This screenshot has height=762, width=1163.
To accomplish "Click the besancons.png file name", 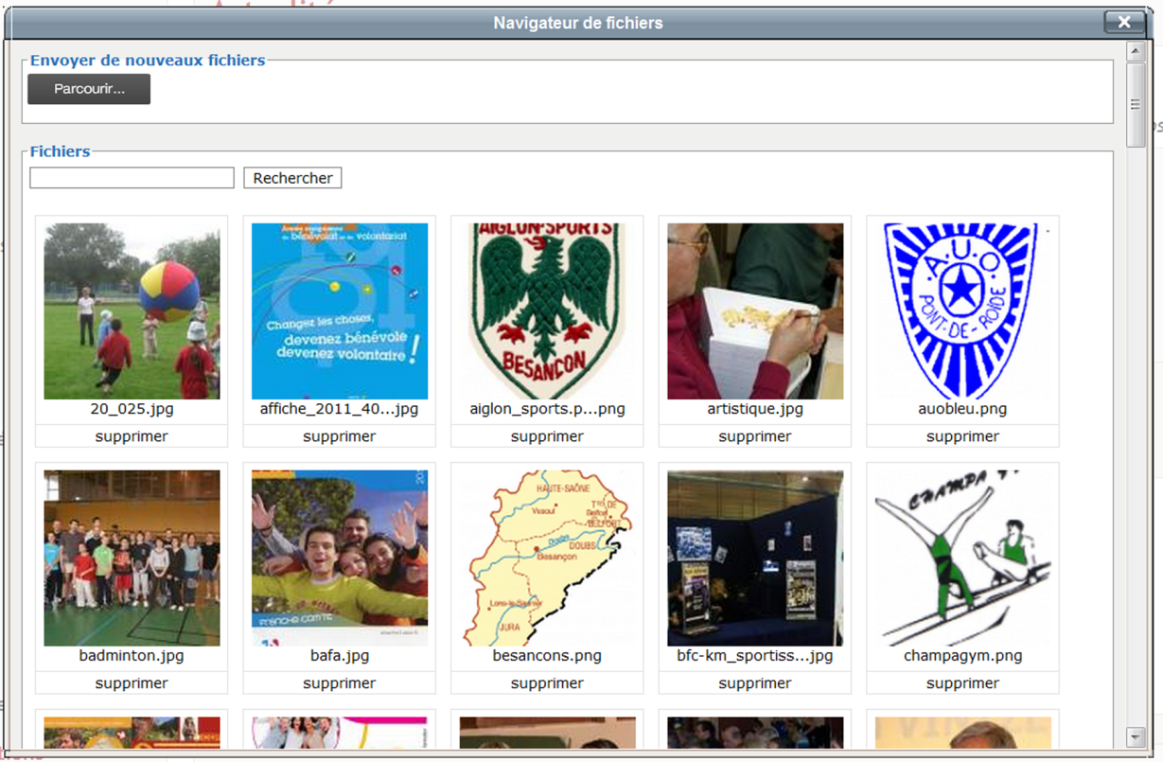I will pyautogui.click(x=547, y=655).
